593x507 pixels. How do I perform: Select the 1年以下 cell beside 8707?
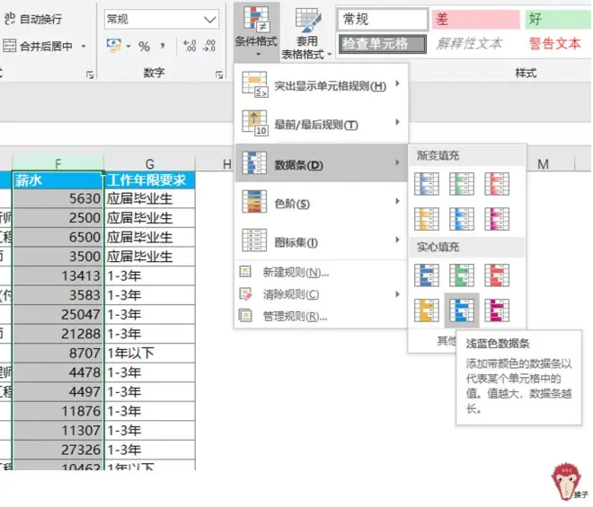click(x=150, y=353)
